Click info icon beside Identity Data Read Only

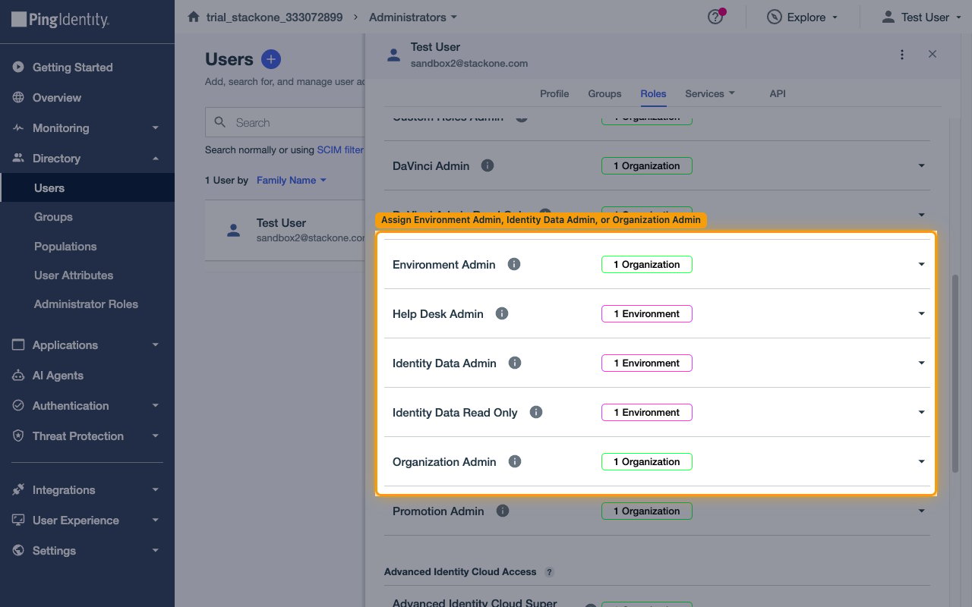tap(536, 412)
